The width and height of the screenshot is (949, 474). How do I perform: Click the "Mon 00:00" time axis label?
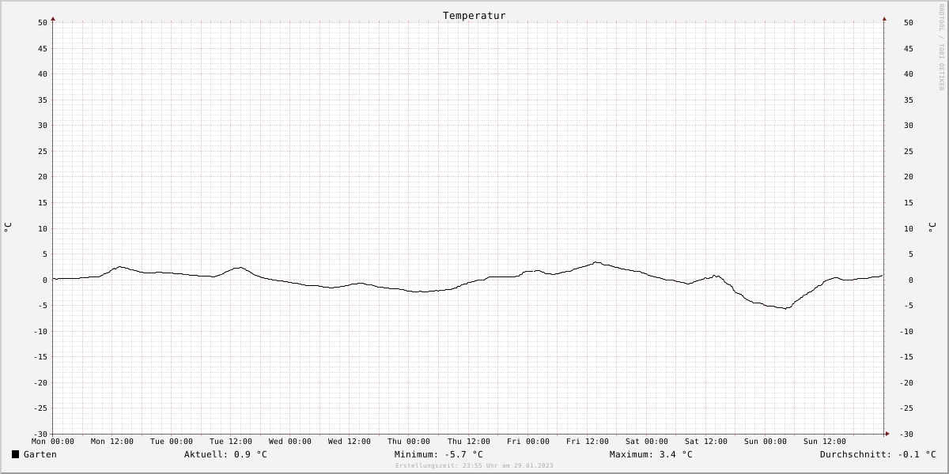(x=53, y=442)
